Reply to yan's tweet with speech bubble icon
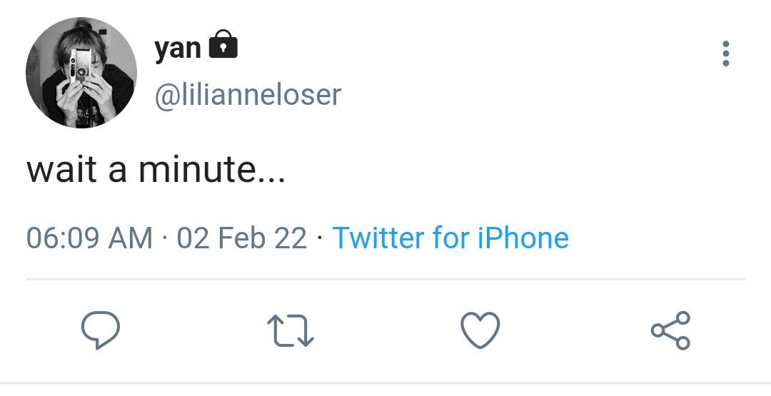771x396 pixels. pyautogui.click(x=101, y=330)
